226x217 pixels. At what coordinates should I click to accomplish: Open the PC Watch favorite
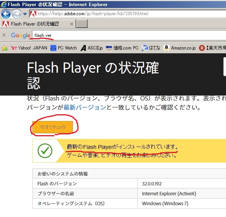64,48
